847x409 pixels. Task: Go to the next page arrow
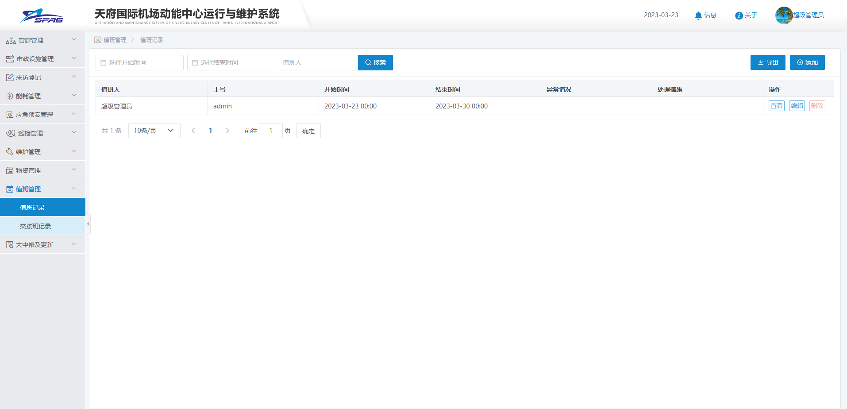(227, 131)
